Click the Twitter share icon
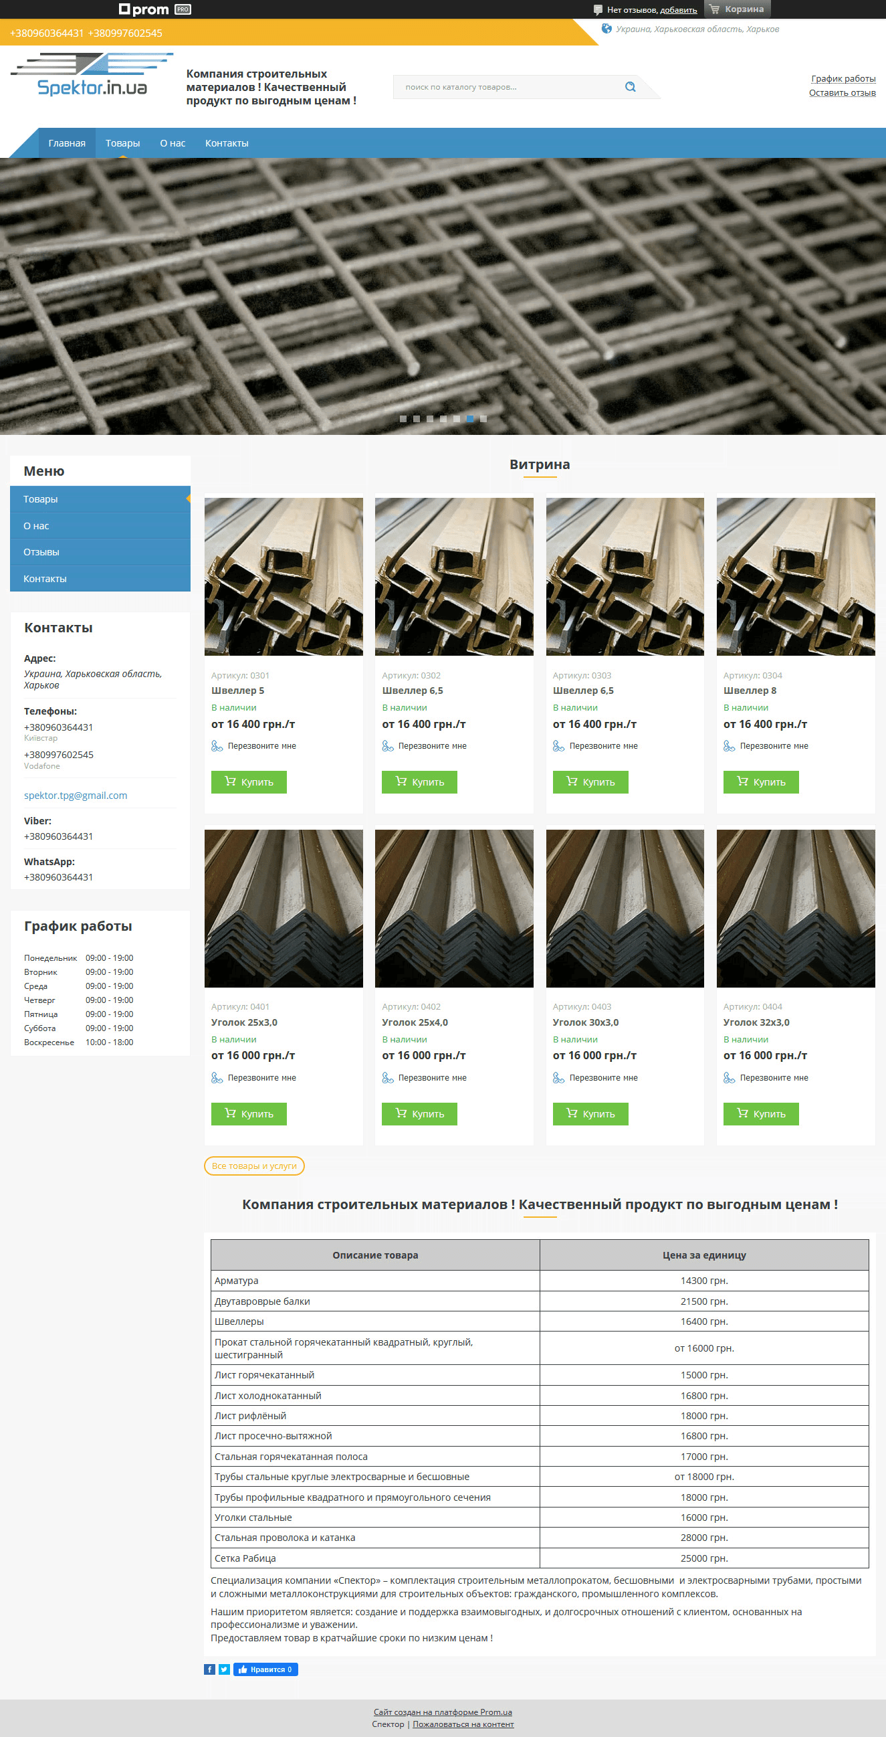 tap(225, 1669)
